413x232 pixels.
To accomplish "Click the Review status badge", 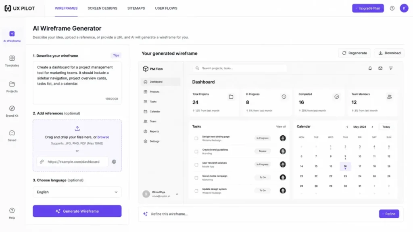I will click(x=262, y=151).
